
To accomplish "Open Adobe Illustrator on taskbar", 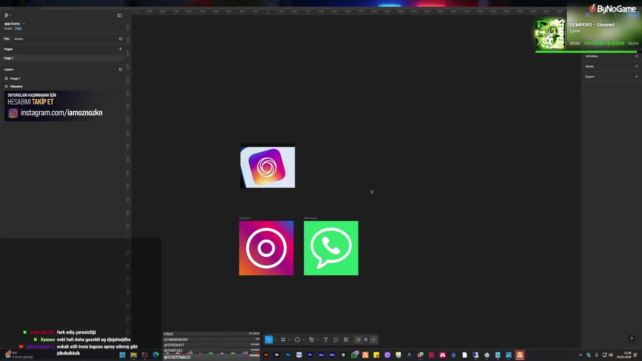I will pyautogui.click(x=266, y=355).
